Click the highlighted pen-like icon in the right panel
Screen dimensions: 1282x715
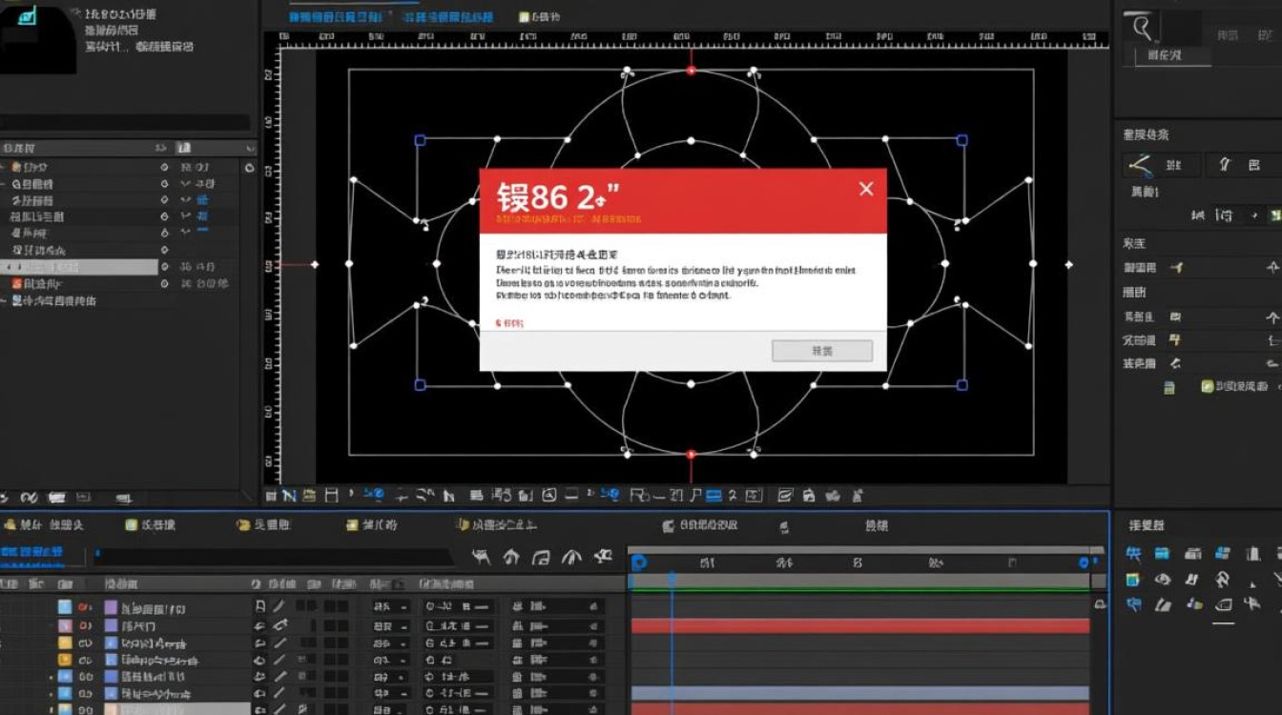coord(1140,166)
